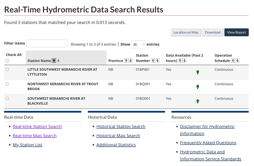Click the Location on Map button

tap(186, 32)
